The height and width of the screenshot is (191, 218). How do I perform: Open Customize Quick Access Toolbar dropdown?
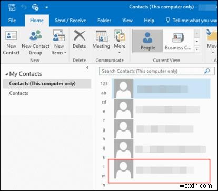coord(46,7)
